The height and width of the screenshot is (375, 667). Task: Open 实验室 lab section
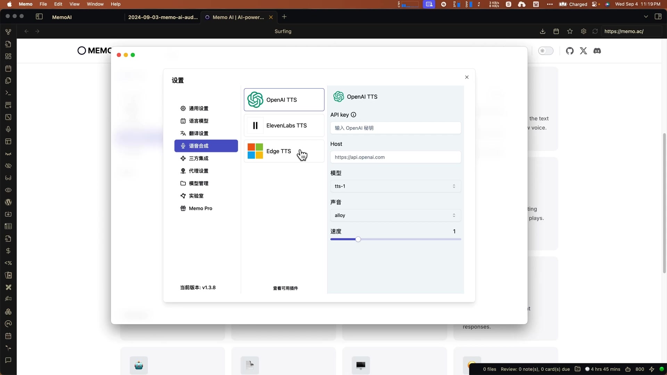click(x=206, y=196)
